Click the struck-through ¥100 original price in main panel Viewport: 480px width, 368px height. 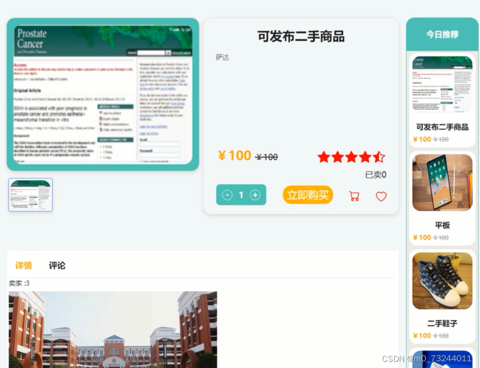[x=267, y=157]
